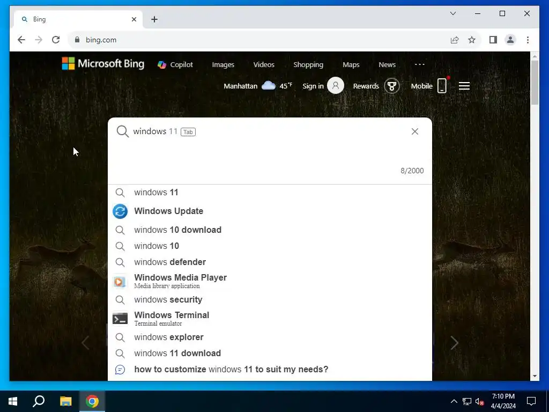This screenshot has height=412, width=549.
Task: Open the Videos menu item
Action: point(264,64)
